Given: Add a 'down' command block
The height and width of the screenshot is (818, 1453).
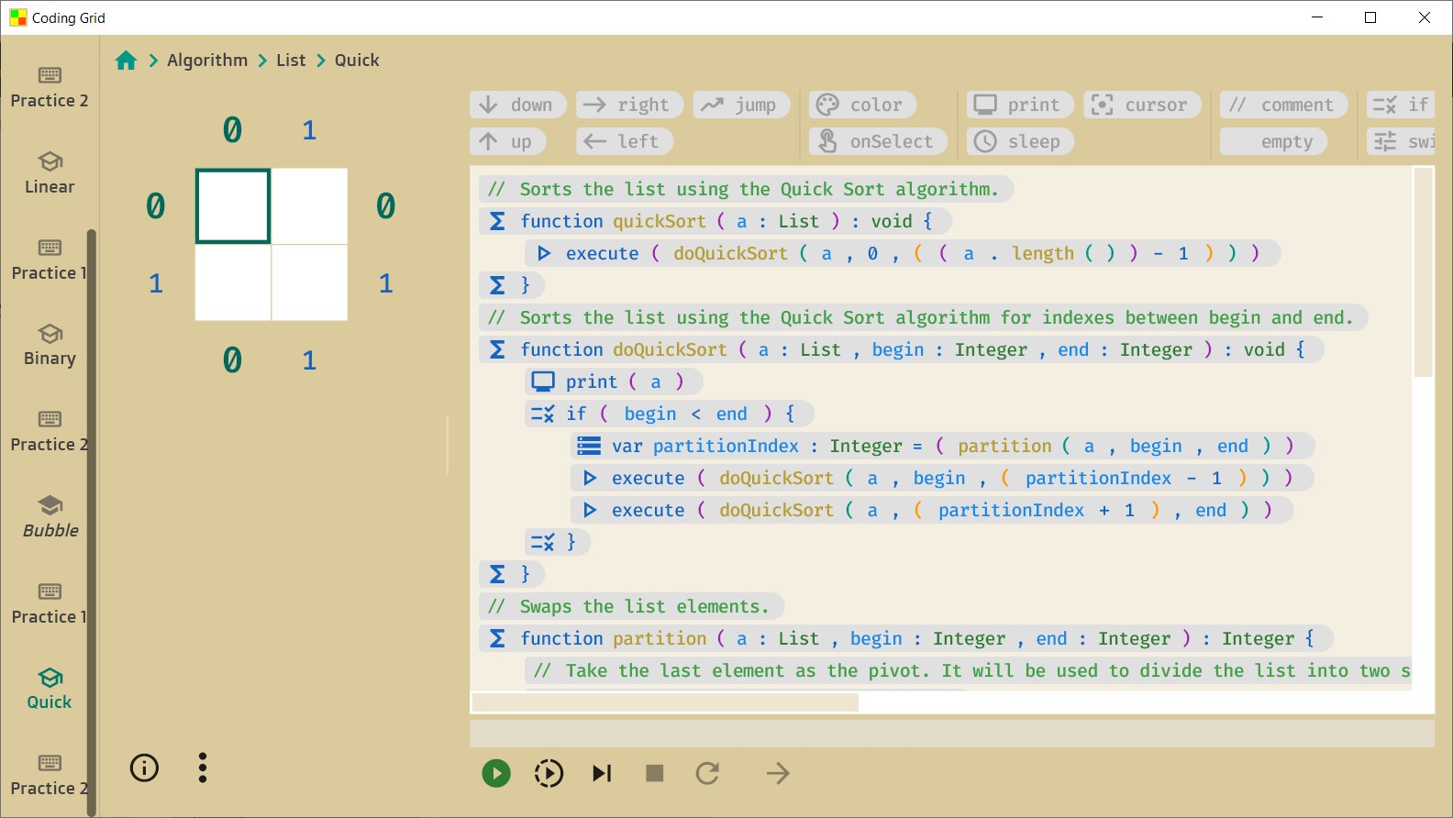Looking at the screenshot, I should click(517, 105).
